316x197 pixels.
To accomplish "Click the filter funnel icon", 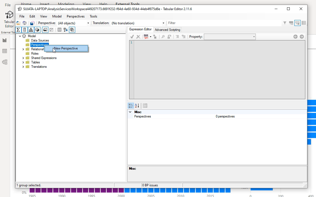I will [285, 23].
